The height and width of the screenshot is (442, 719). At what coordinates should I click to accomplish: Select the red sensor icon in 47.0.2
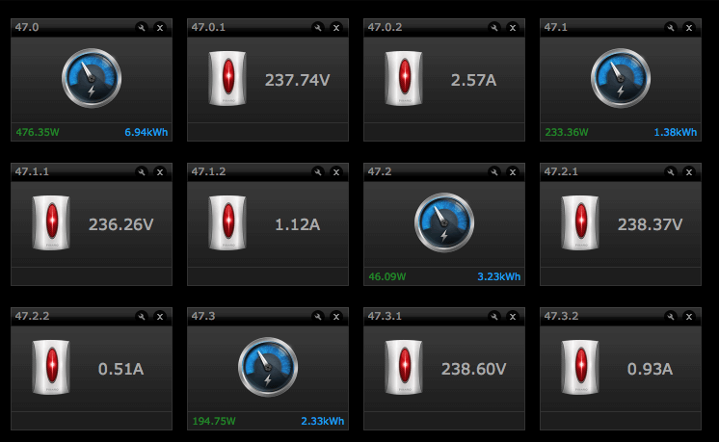coord(404,78)
